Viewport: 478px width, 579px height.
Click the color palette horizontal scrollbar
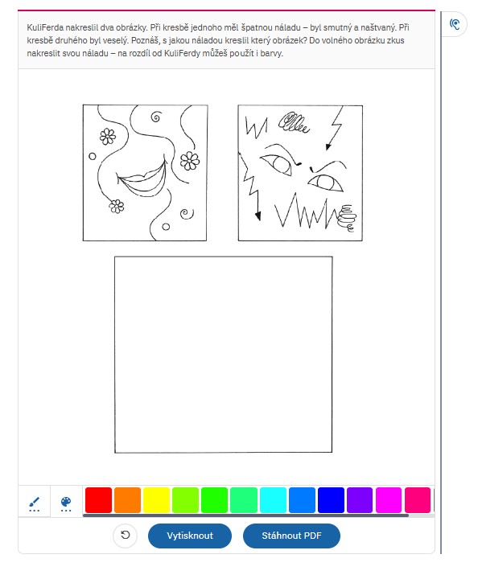click(245, 515)
